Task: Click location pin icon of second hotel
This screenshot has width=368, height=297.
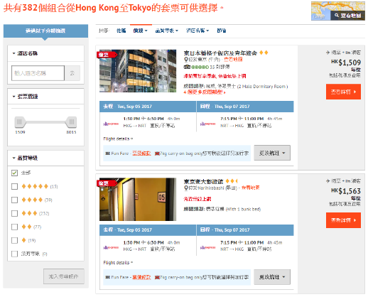Action: tap(186, 188)
